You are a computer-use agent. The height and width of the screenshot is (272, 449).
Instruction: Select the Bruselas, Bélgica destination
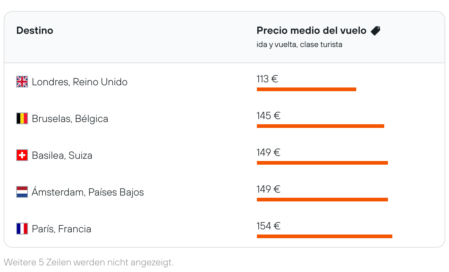(x=70, y=118)
